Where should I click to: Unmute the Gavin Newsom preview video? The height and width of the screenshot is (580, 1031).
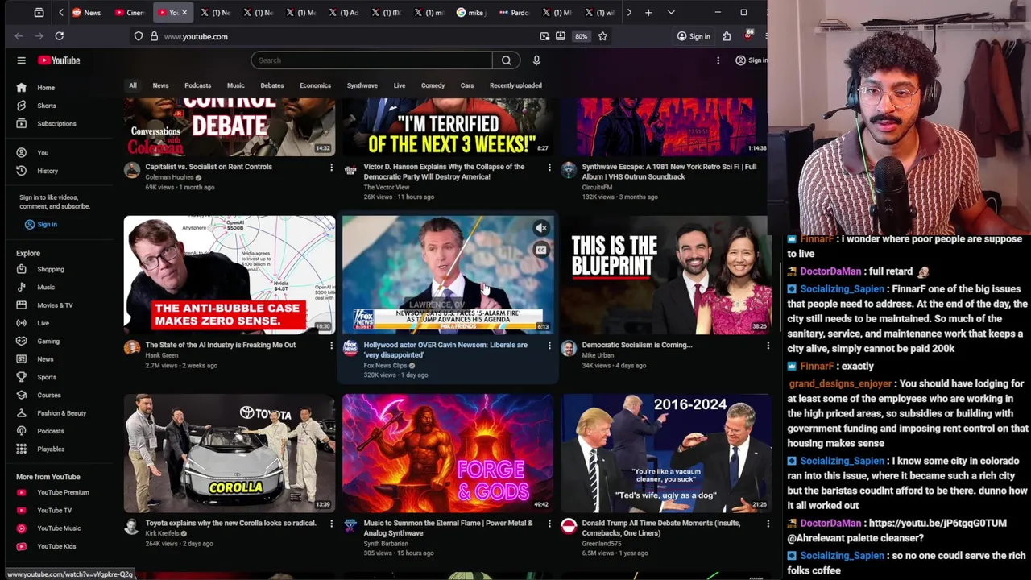(541, 228)
